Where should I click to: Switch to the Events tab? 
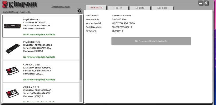140,8
